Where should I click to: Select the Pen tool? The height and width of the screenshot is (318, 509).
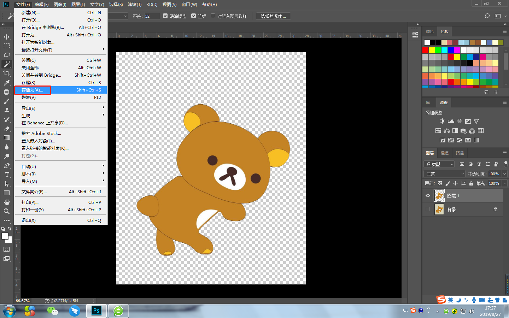(7, 165)
